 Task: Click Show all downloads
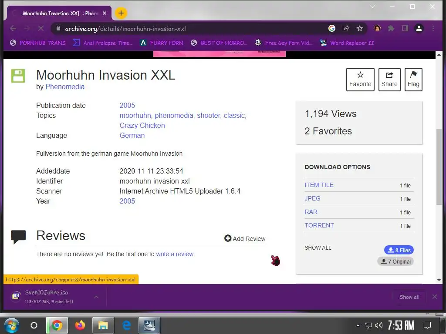click(x=409, y=297)
